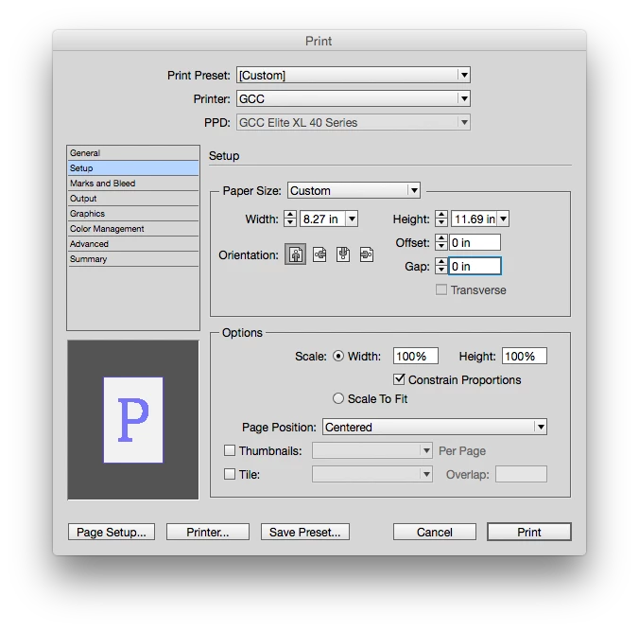This screenshot has height=631, width=639.
Task: Open the Width units dropdown arrow
Action: pyautogui.click(x=352, y=219)
